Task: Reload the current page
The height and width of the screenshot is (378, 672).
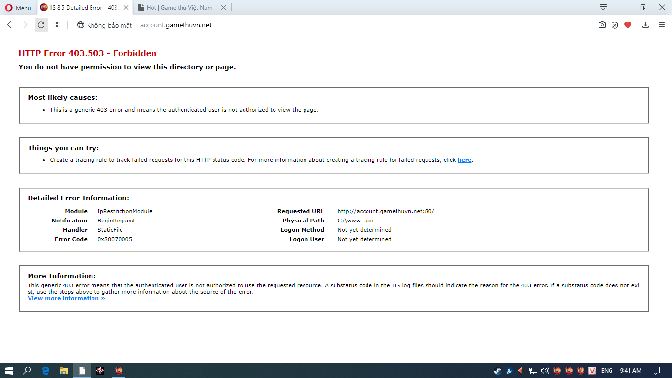Action: tap(41, 25)
